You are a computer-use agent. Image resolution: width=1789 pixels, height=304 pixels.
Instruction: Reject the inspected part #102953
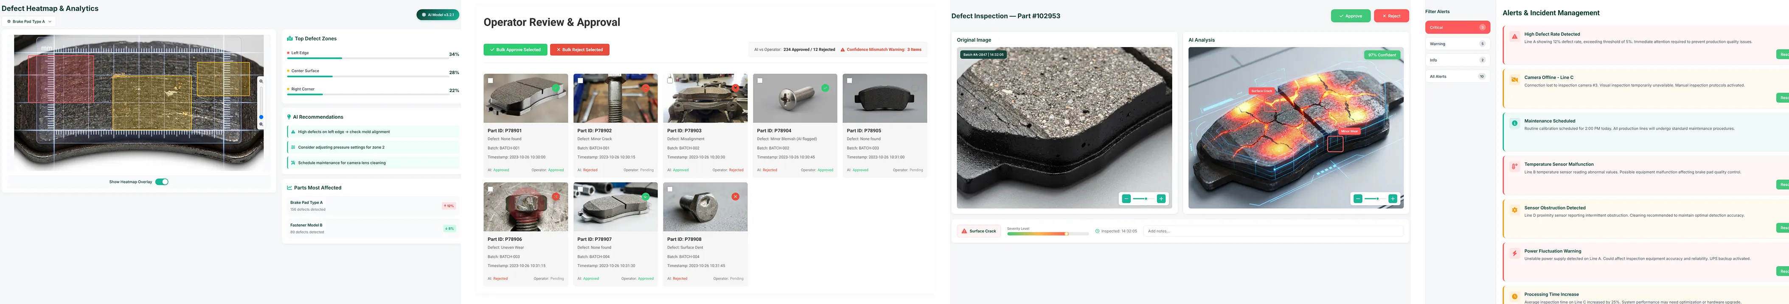[1391, 16]
